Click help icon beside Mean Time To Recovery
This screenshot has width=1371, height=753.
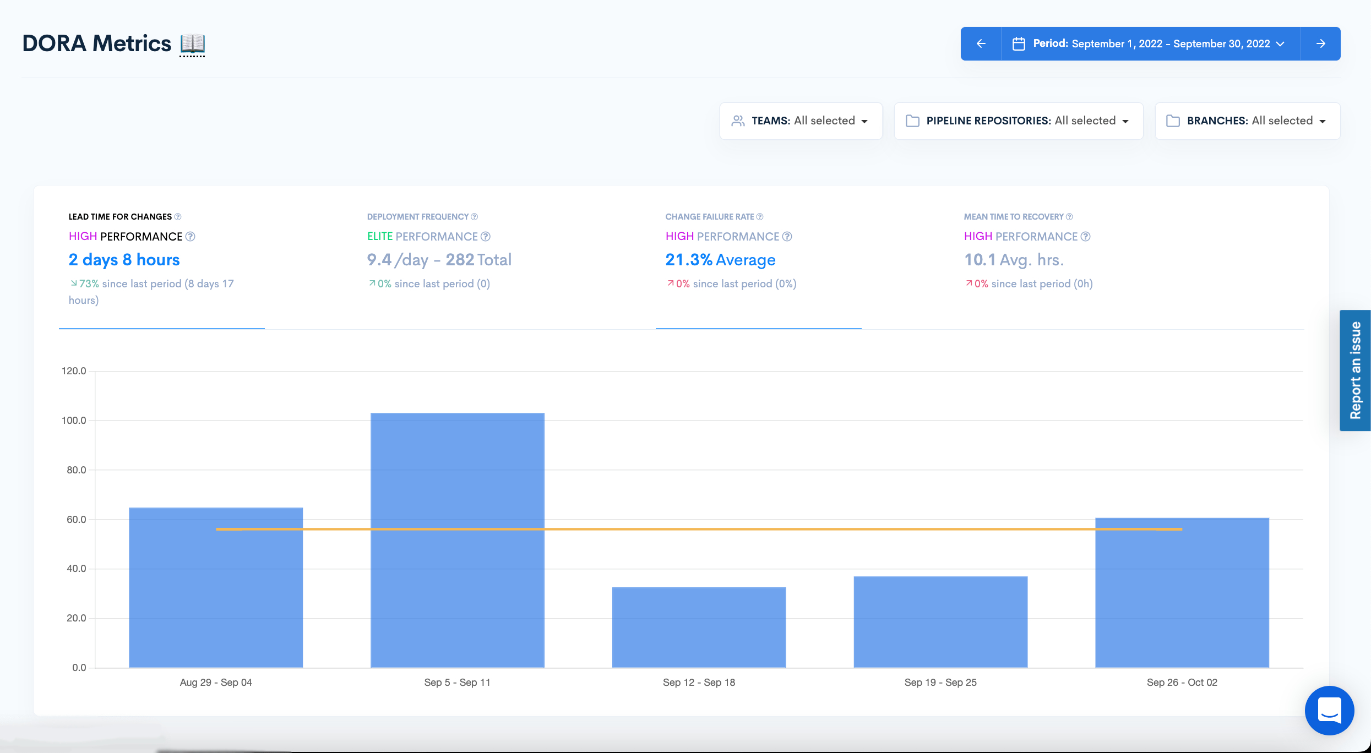click(x=1069, y=217)
